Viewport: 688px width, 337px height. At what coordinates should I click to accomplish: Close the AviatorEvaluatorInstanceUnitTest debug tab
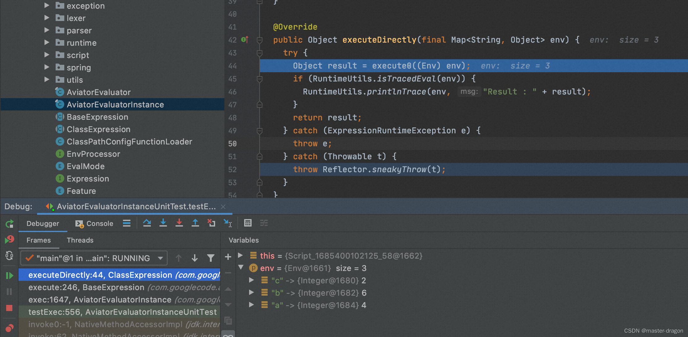coord(223,207)
